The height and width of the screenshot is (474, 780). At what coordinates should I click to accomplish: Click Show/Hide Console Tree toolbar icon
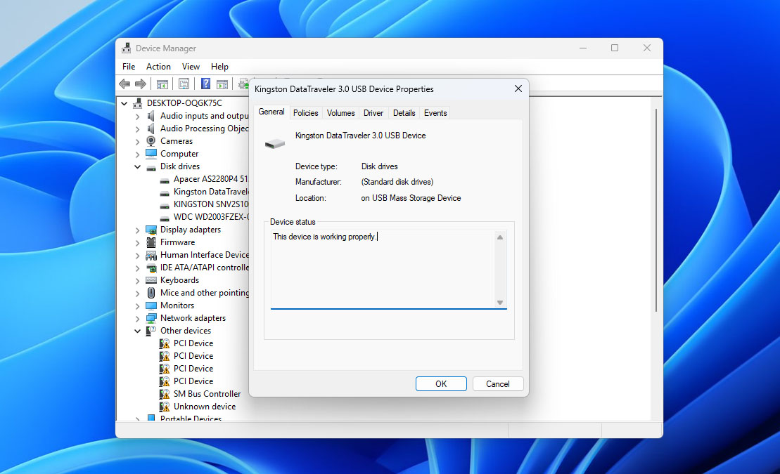162,84
